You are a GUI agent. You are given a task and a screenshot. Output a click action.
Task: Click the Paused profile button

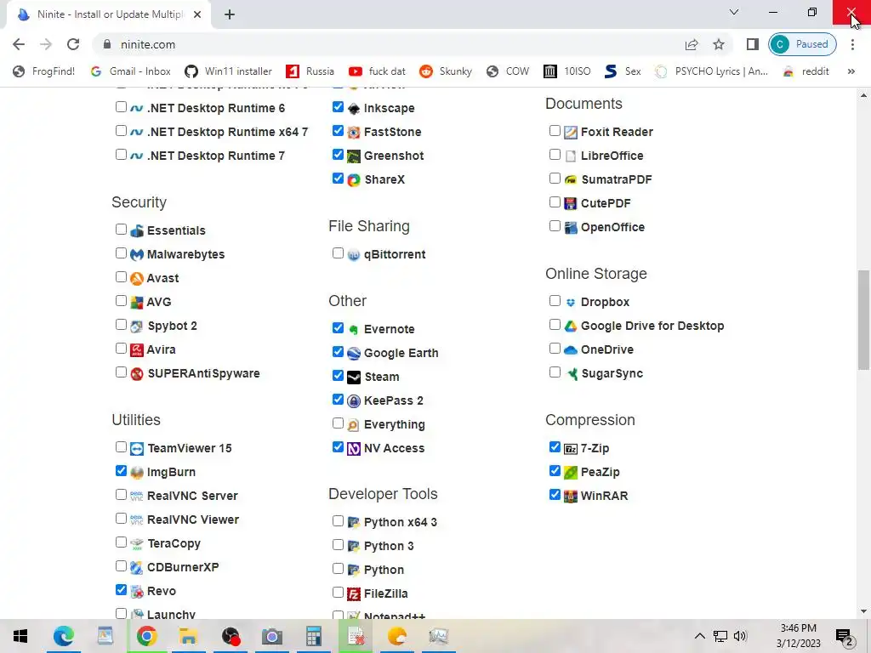[x=803, y=44]
